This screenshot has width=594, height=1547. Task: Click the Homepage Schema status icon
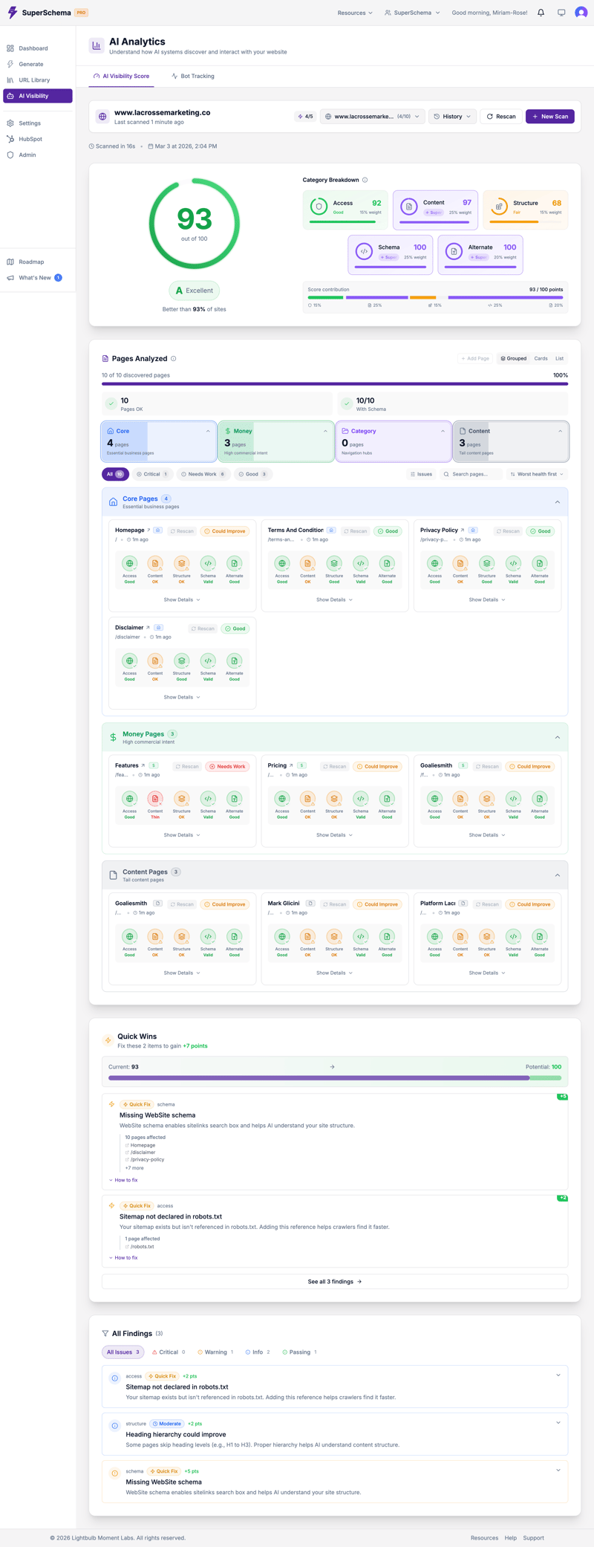pos(208,563)
